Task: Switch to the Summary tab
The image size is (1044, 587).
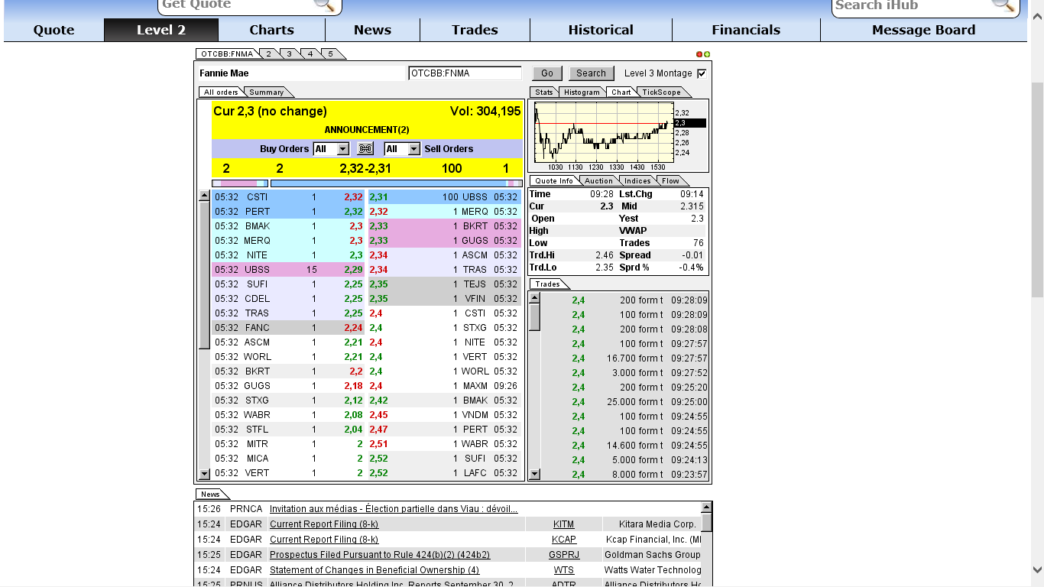Action: [267, 92]
